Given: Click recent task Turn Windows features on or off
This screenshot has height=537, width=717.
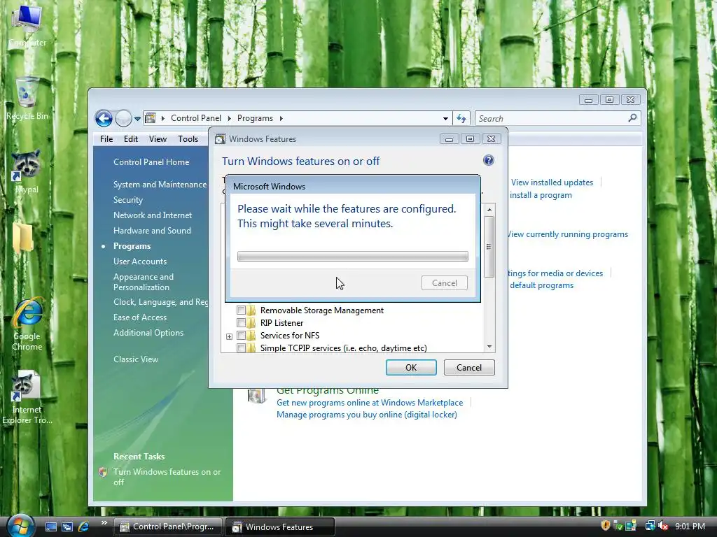Looking at the screenshot, I should coord(167,477).
